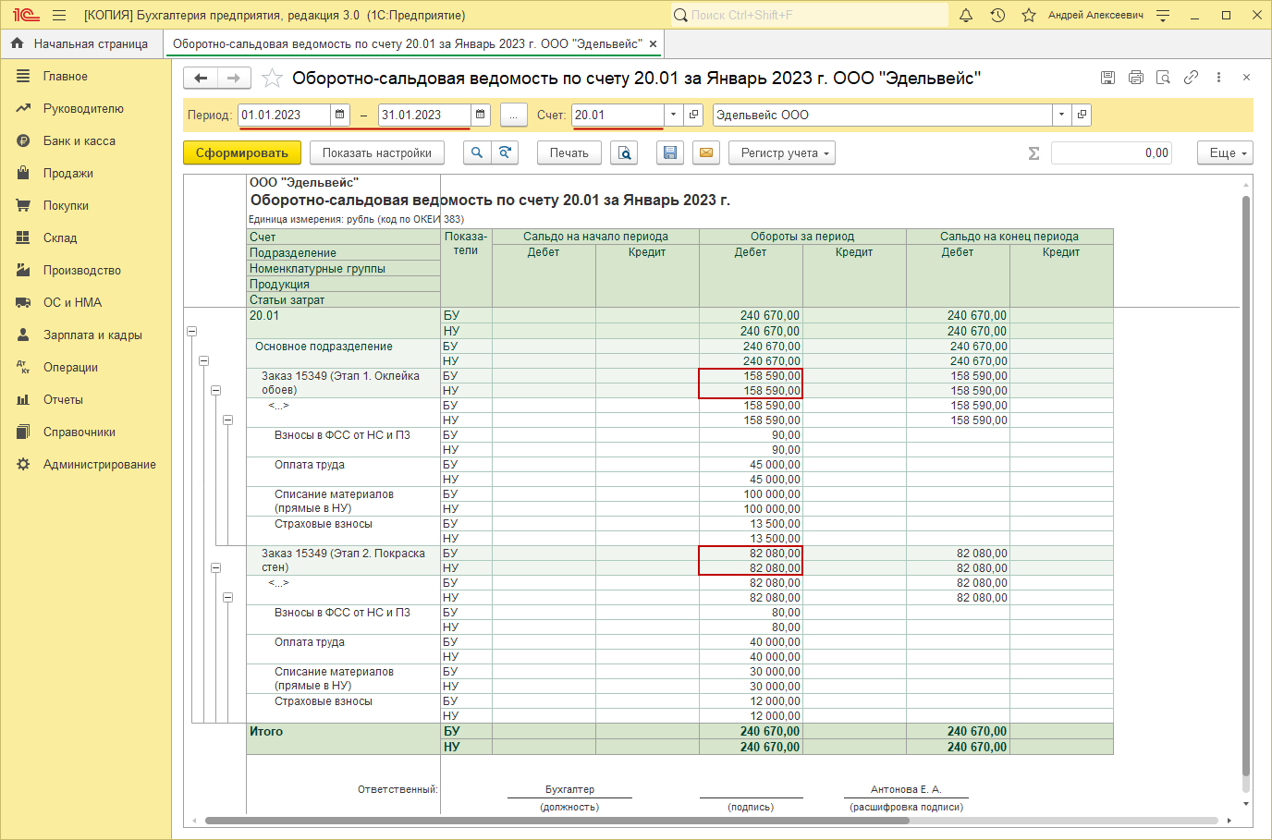Click the find magnifier icon in toolbar
1272x840 pixels.
coord(477,153)
